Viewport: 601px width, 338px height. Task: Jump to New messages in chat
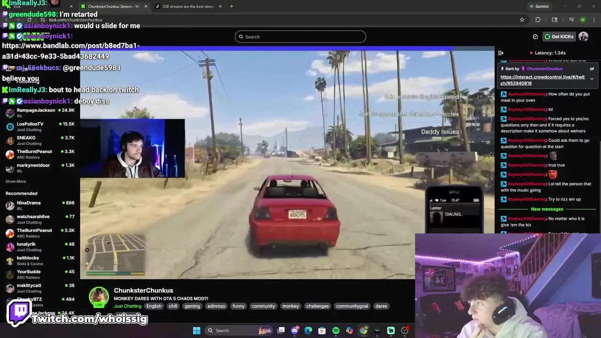tap(547, 209)
